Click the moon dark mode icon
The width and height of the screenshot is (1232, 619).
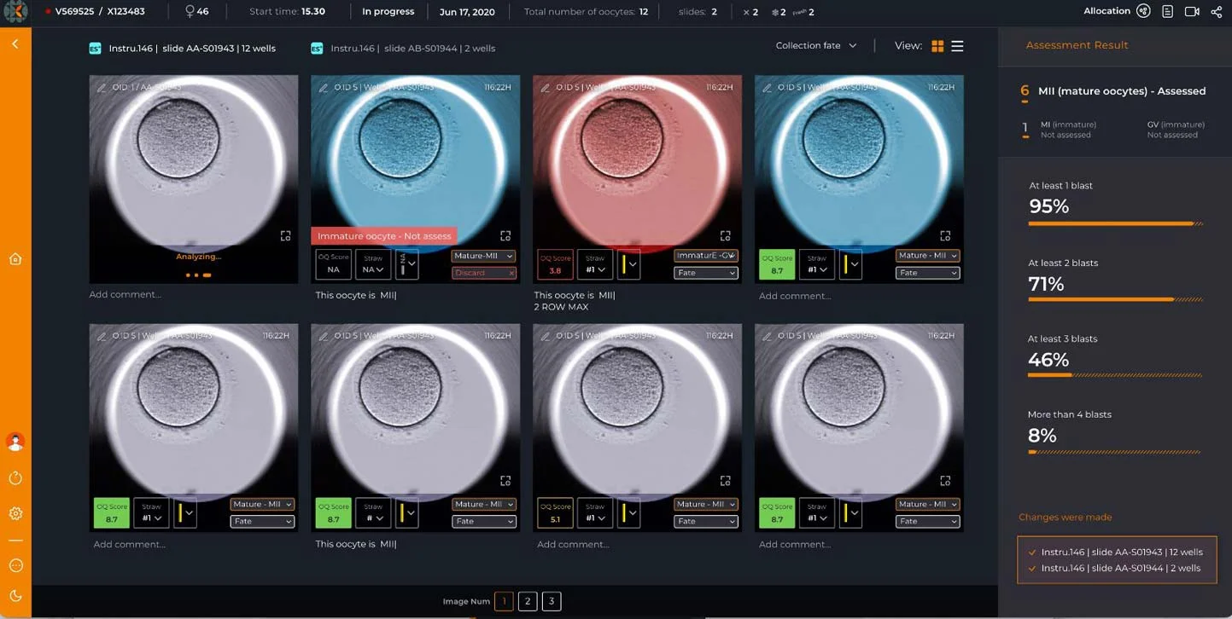(x=15, y=596)
